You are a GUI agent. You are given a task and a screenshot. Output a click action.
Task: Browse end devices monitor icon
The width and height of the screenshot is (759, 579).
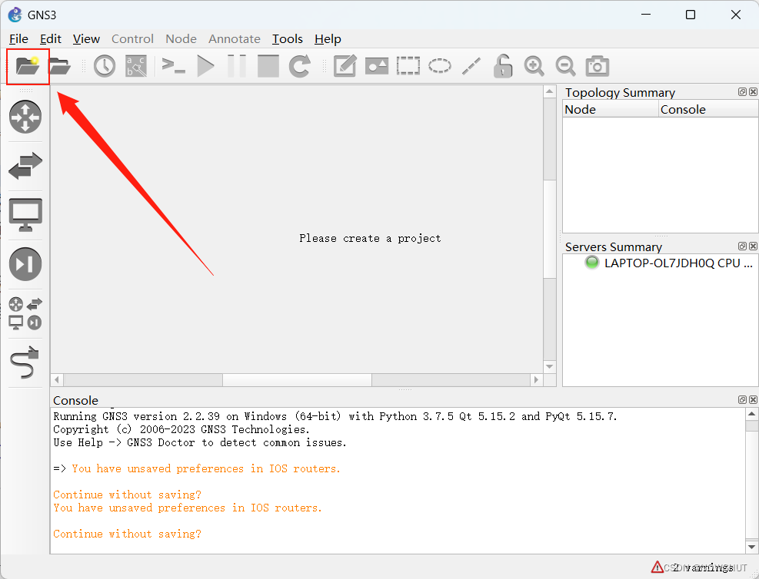coord(25,215)
